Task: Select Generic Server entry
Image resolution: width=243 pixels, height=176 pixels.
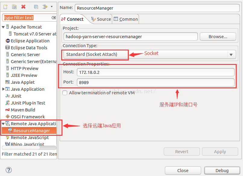Action: [x=25, y=55]
